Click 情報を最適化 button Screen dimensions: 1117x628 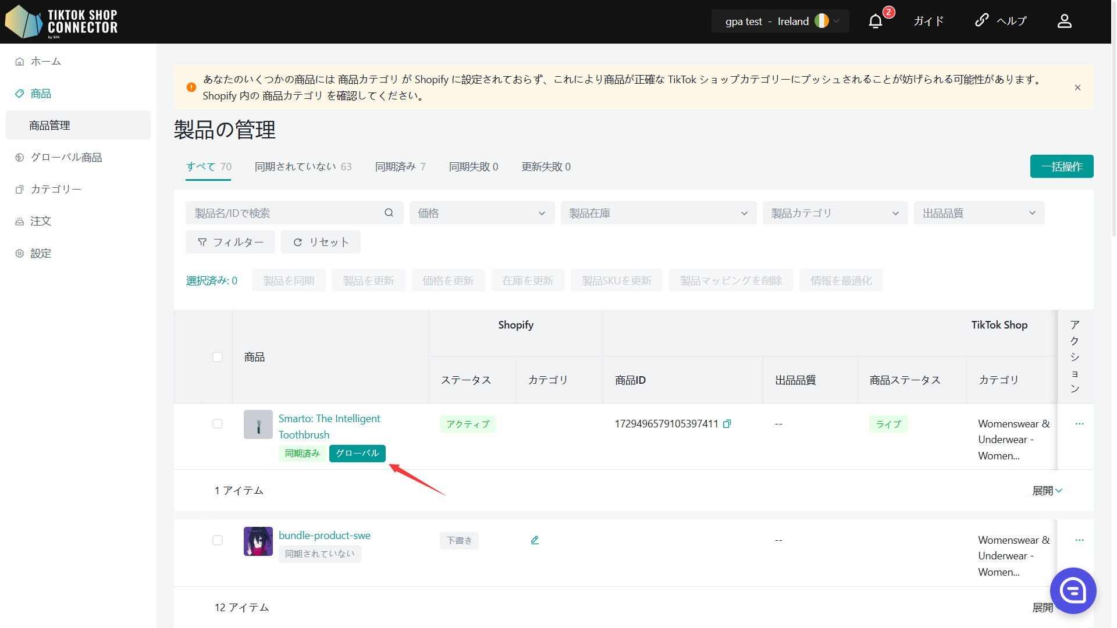[x=841, y=280]
